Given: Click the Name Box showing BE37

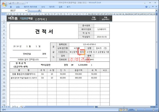Looking at the screenshot, I should click(x=13, y=11).
